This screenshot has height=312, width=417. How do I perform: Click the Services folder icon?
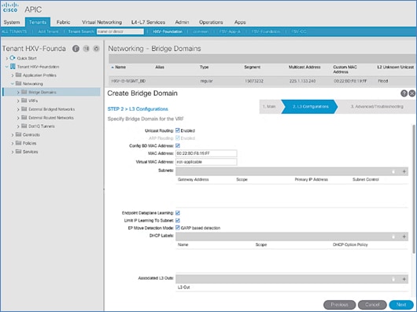18,152
